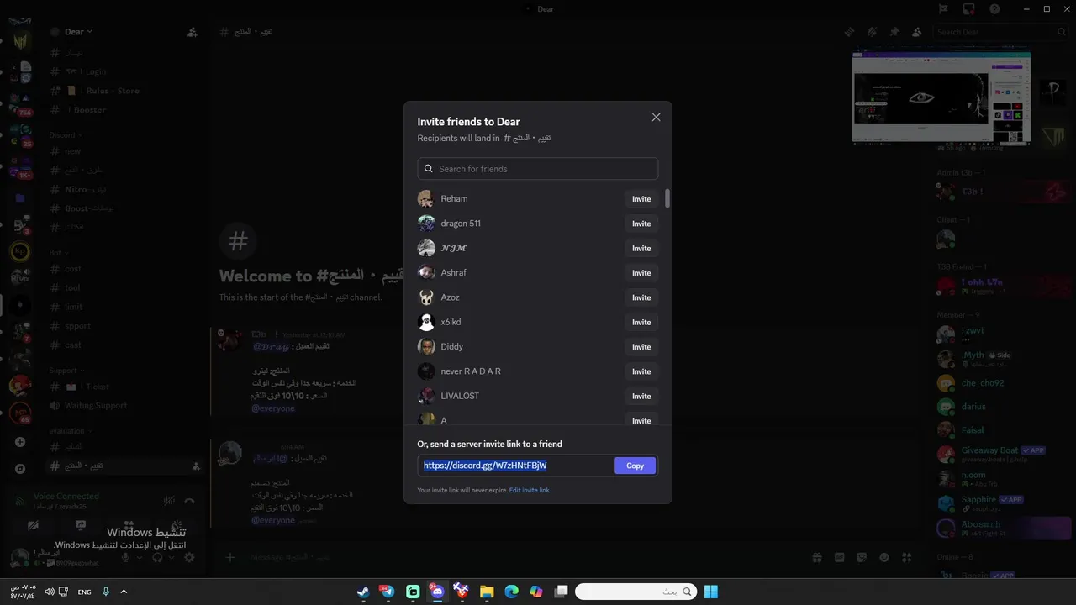Expand the Dear server name dropdown
Viewport: 1076px width, 605px height.
78,32
